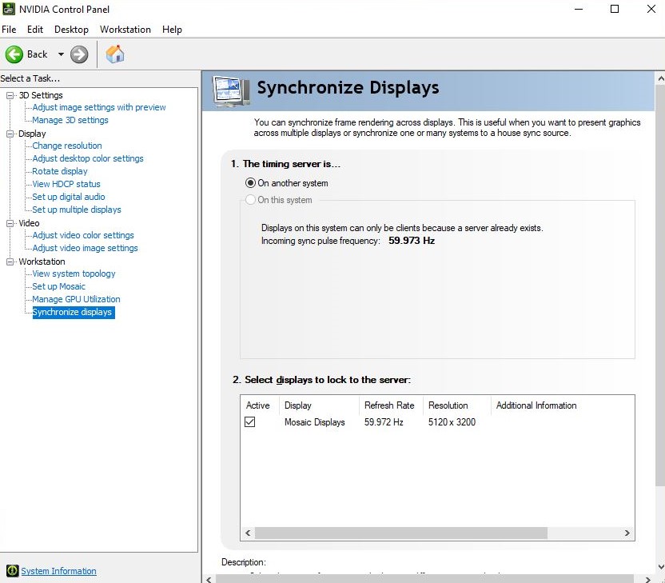Click the NVIDIA Control Panel title icon
665x583 pixels.
(x=9, y=9)
